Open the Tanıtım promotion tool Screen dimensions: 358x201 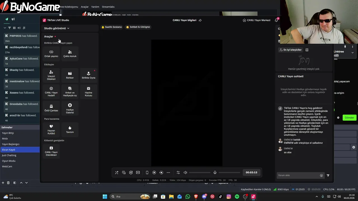[70, 130]
